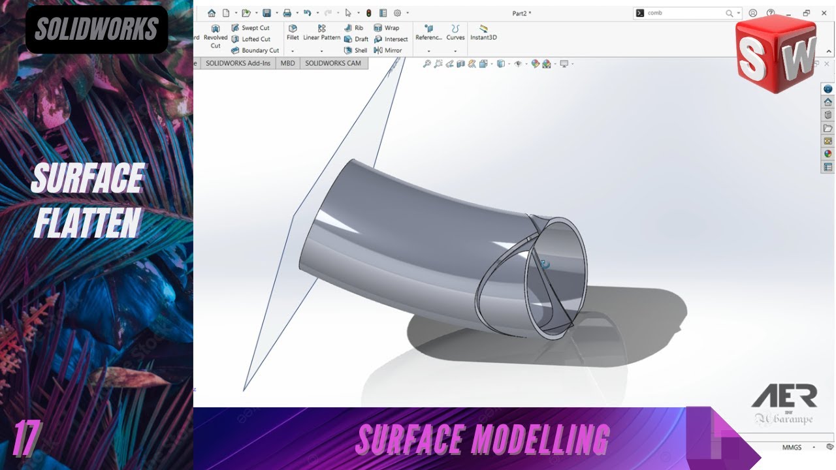Choose the Intersect feature
836x470 pixels.
tap(391, 39)
